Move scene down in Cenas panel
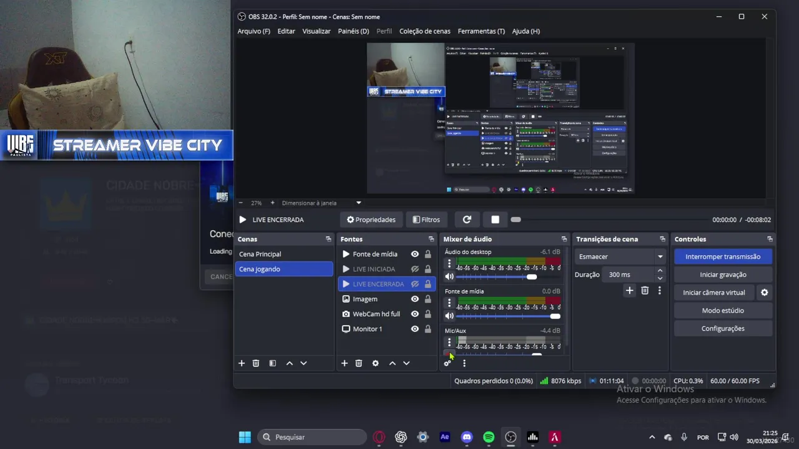 304,363
